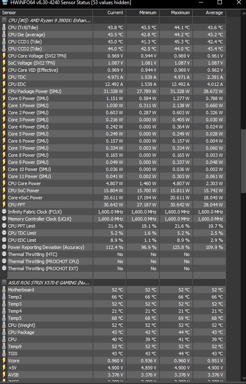246x384 pixels.
Task: Select the Core 1 Power (SMU) row
Action: [113, 105]
